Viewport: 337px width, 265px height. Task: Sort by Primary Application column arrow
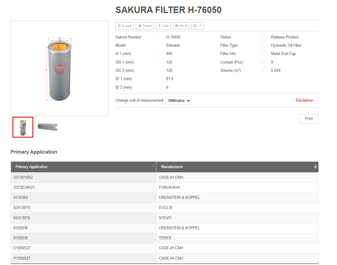[153, 166]
